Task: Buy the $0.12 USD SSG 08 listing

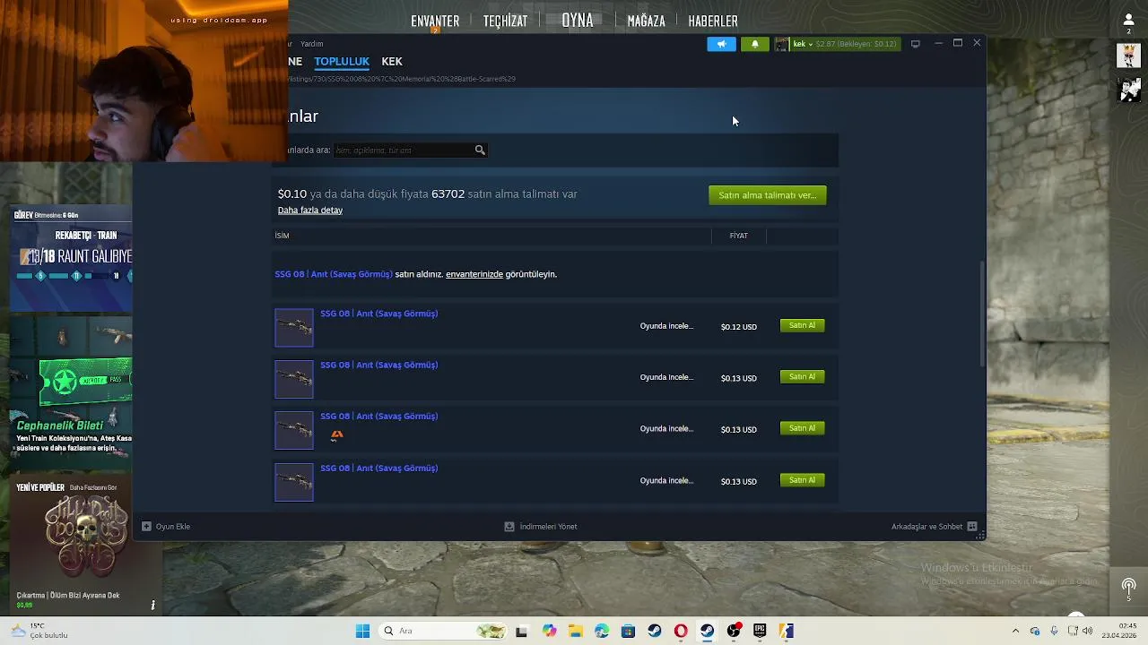Action: coord(802,325)
